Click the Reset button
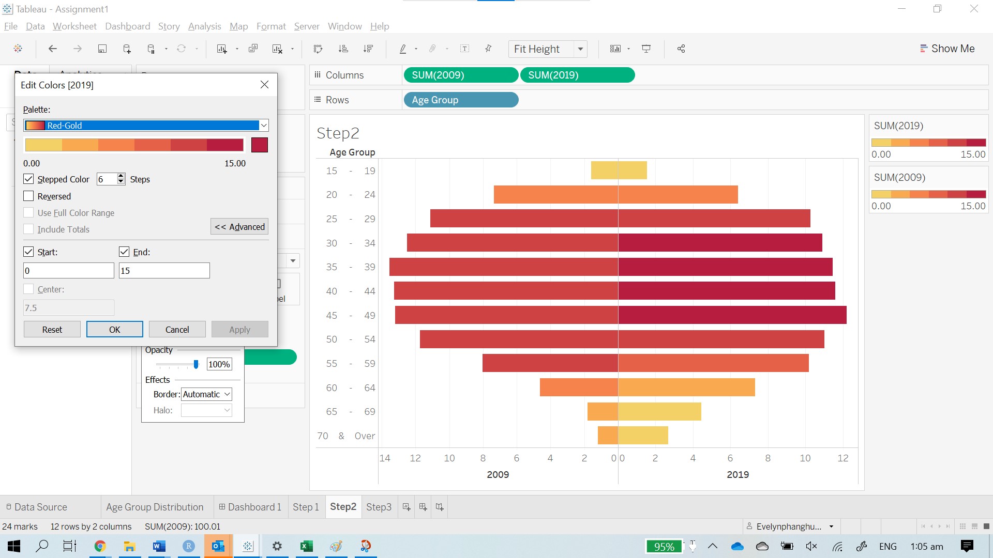The width and height of the screenshot is (993, 558). [x=52, y=330]
